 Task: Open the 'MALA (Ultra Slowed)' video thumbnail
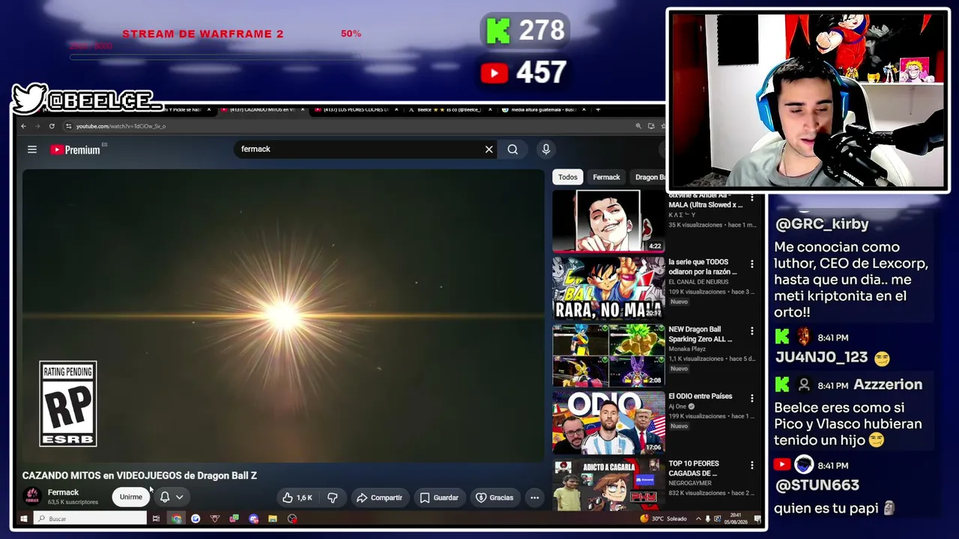click(x=608, y=222)
